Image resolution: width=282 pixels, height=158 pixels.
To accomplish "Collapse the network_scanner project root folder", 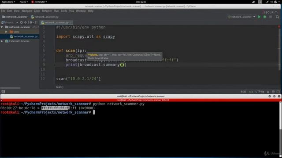I will coord(2,27).
